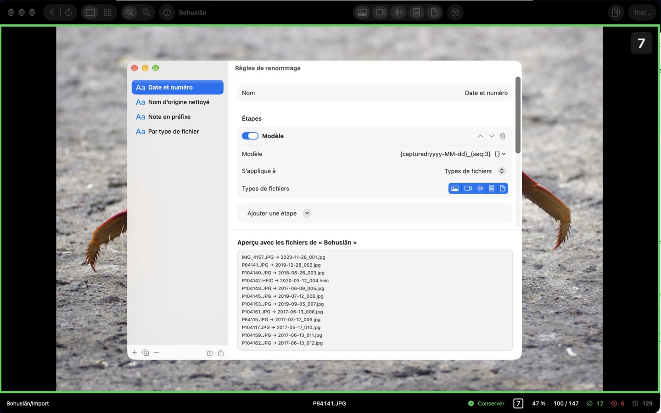Open the 'S'applique à' popup menu

pyautogui.click(x=475, y=171)
